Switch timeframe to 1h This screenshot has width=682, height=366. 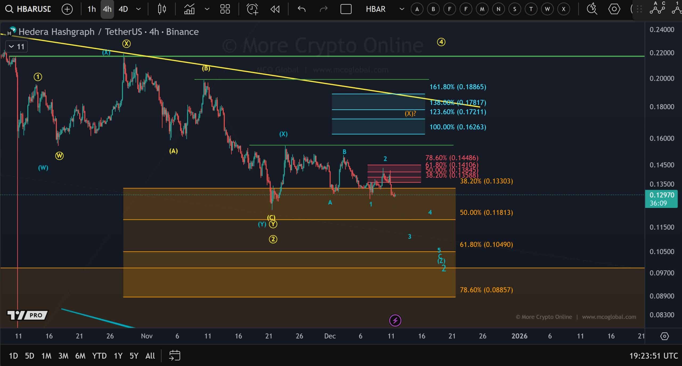pos(91,9)
